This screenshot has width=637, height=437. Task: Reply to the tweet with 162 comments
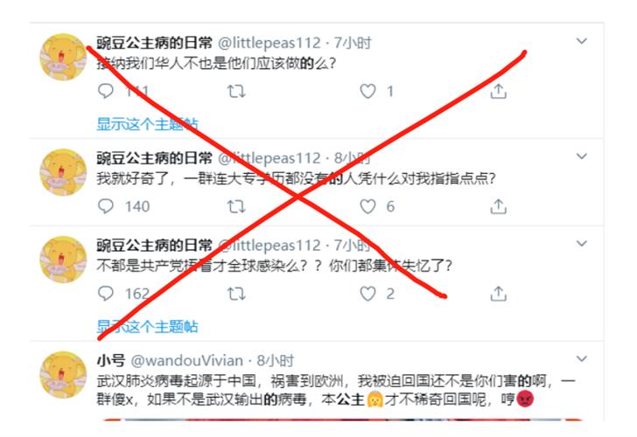pos(106,293)
